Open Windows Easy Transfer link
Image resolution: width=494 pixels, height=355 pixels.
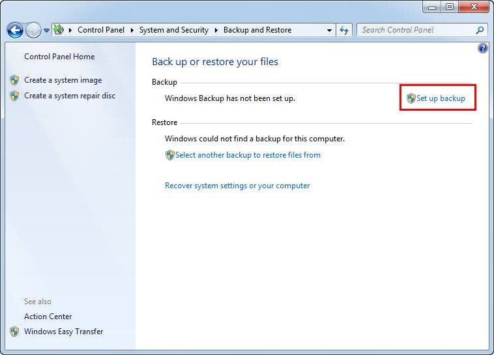click(x=64, y=332)
